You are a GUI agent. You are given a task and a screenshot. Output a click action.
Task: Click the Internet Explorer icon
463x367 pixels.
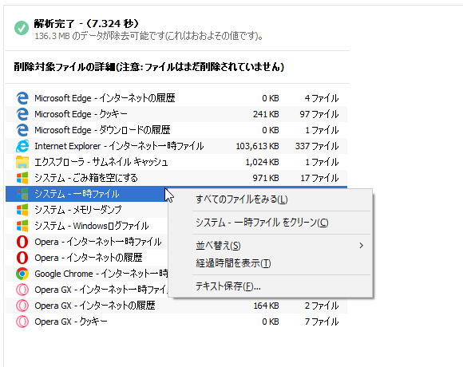point(22,146)
